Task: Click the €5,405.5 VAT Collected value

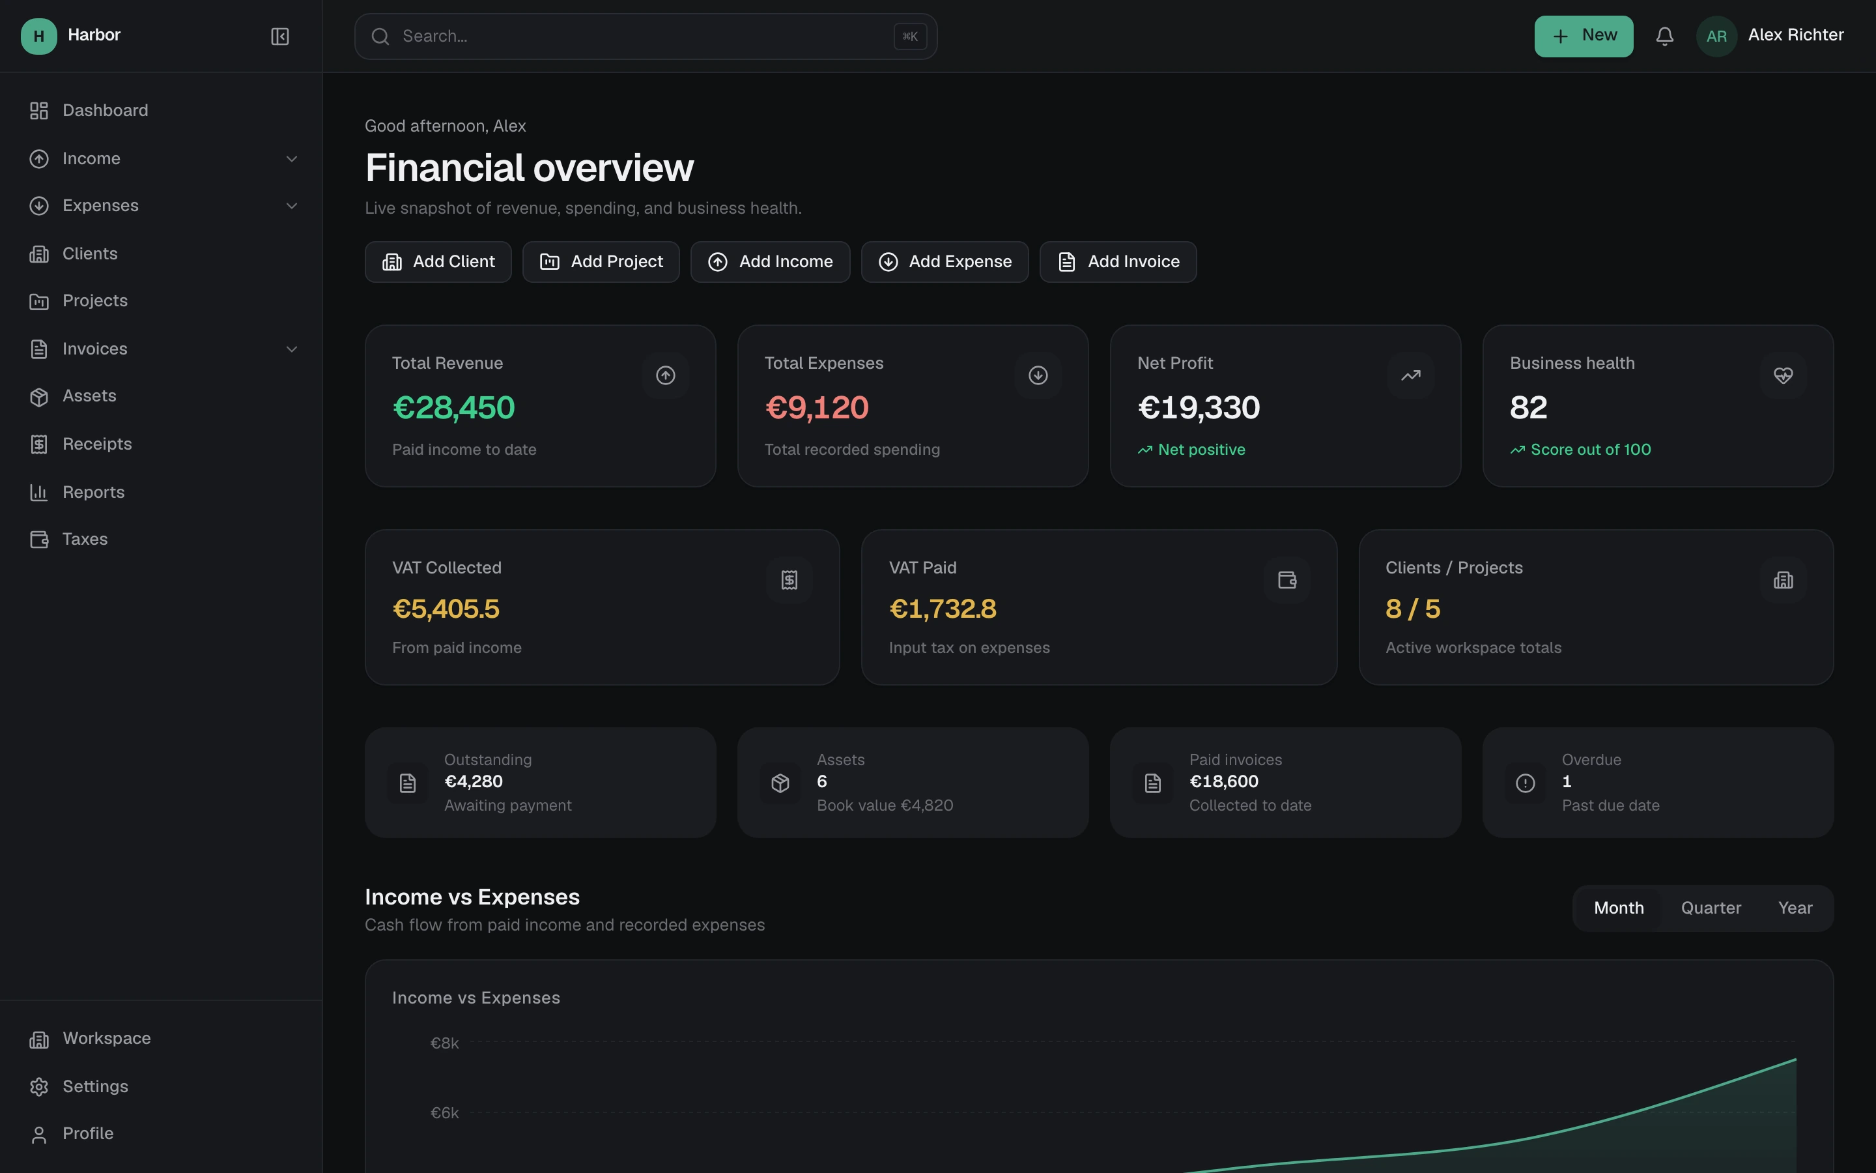Action: point(446,609)
